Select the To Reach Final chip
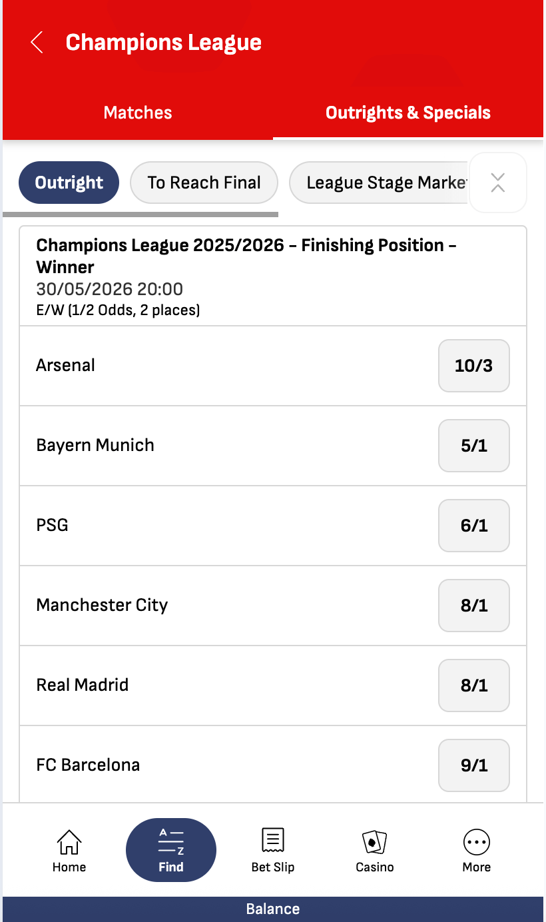Image resolution: width=546 pixels, height=922 pixels. (x=204, y=183)
